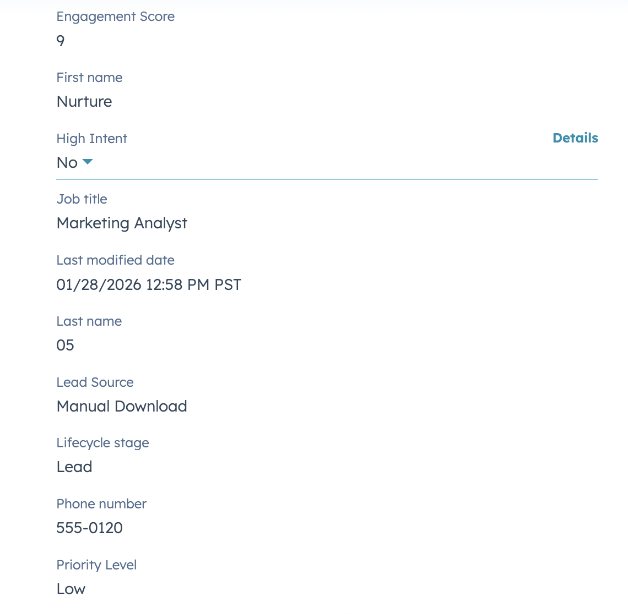Click the Last modified date timestamp
The image size is (628, 614).
(149, 285)
